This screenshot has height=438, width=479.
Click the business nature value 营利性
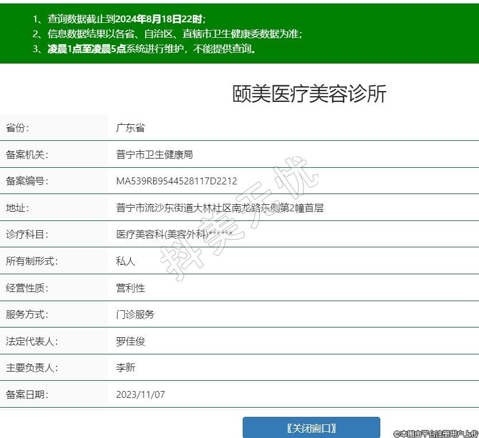(x=130, y=288)
